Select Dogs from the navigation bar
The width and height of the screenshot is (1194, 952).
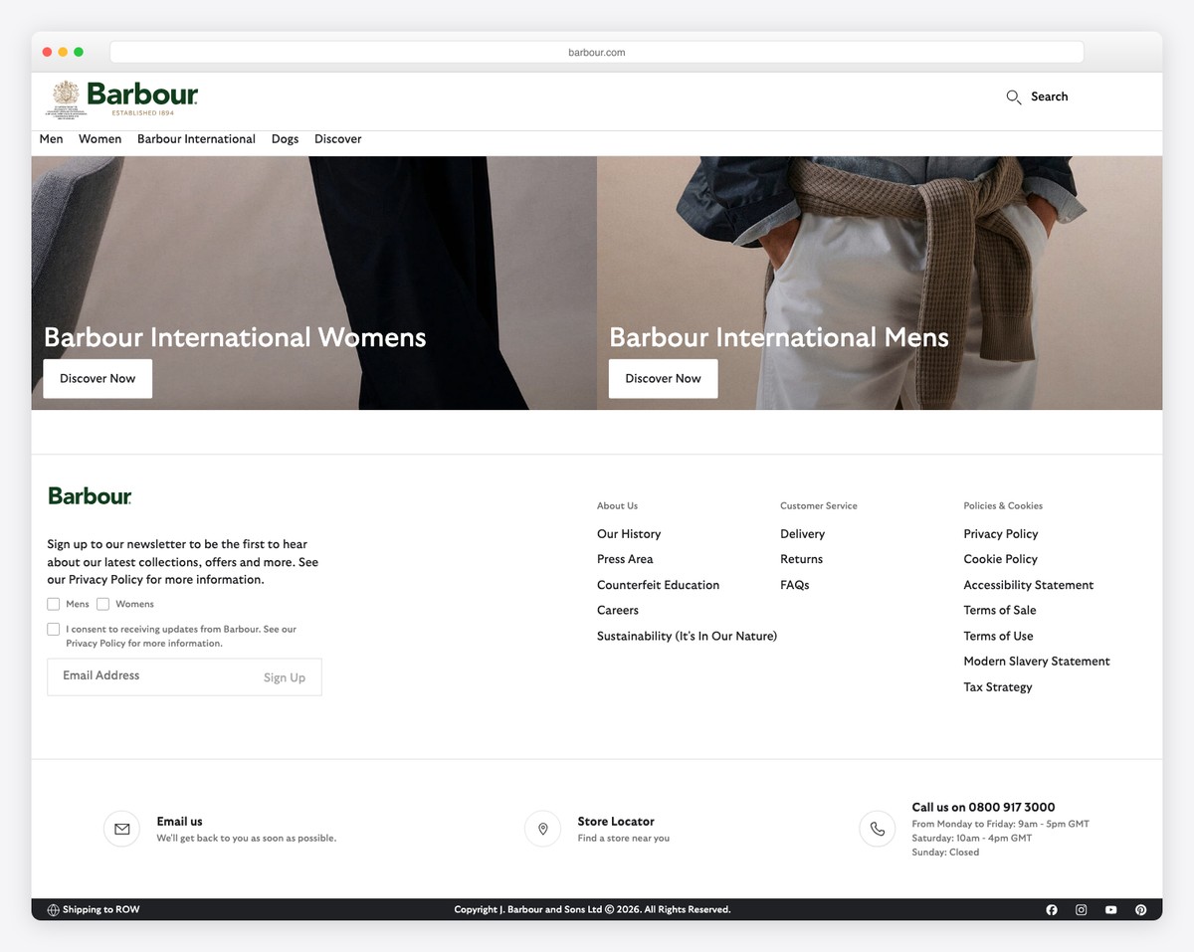285,139
